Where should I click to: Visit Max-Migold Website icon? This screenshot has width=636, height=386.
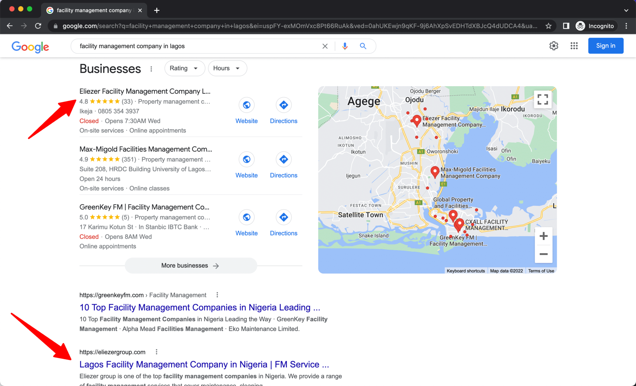(x=247, y=159)
